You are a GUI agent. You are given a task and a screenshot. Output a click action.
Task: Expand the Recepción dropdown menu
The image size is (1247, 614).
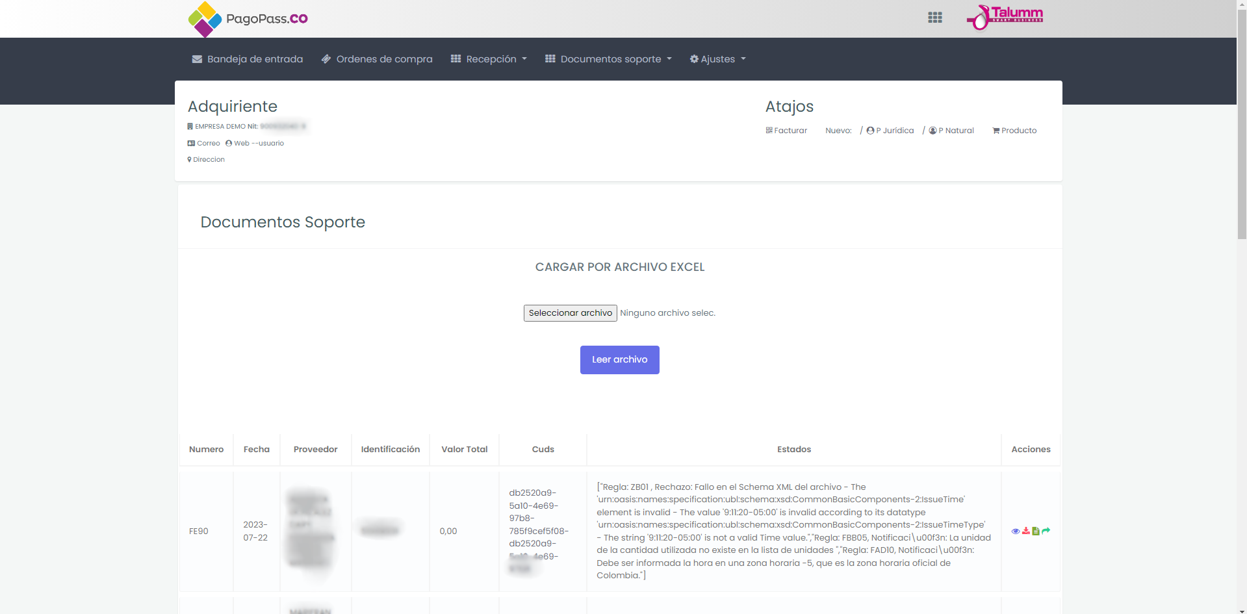pyautogui.click(x=489, y=59)
